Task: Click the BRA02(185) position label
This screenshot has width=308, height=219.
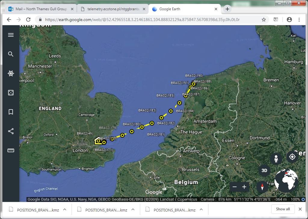Action: click(x=165, y=95)
